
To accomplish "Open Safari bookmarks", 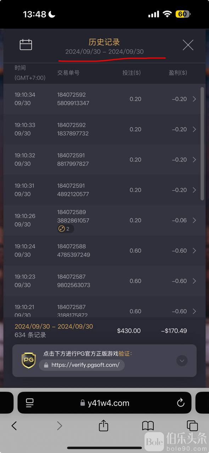I will [x=148, y=426].
